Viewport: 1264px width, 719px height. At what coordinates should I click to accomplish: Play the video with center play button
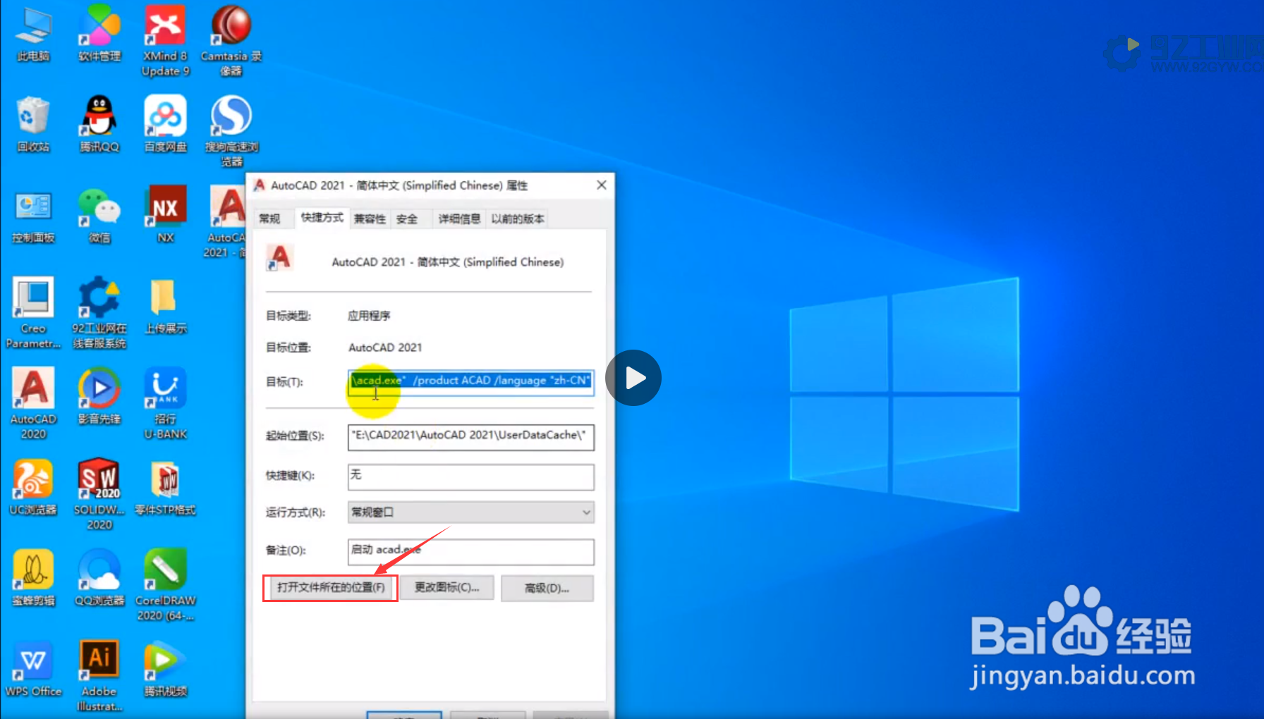click(x=633, y=378)
